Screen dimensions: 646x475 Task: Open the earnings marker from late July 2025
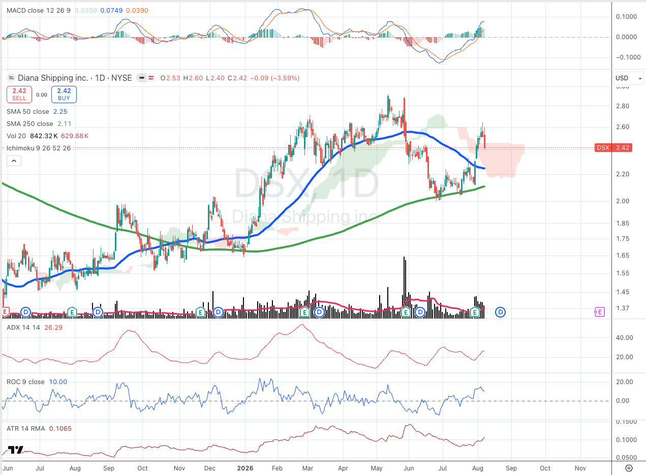pos(72,311)
